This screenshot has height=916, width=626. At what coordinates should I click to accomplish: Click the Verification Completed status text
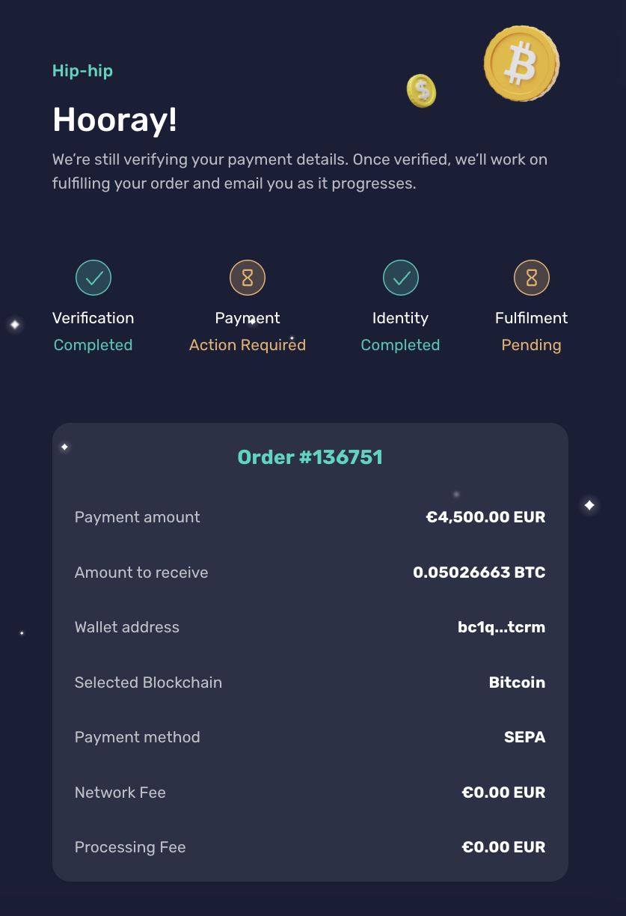pyautogui.click(x=93, y=345)
